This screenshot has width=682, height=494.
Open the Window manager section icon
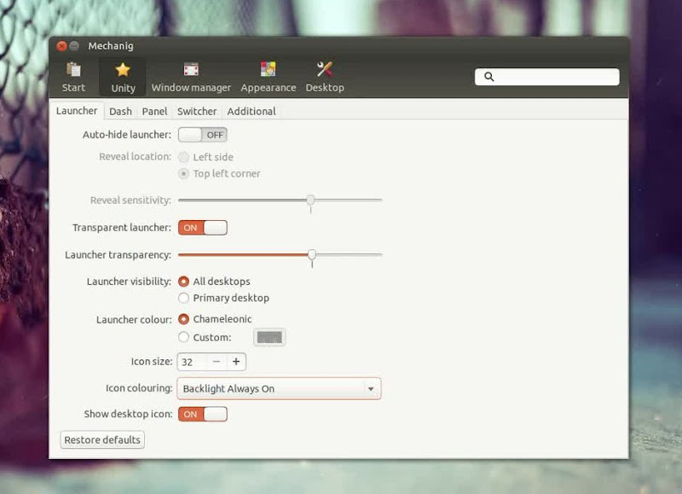191,70
